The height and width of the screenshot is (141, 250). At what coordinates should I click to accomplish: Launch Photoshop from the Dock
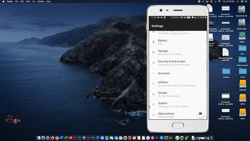tap(93, 138)
